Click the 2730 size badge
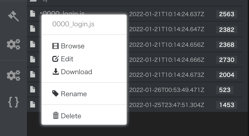Screen dimensions: 249x136 (x=227, y=60)
